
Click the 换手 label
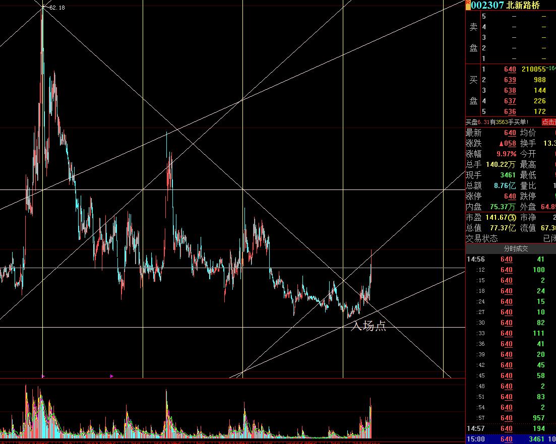point(528,143)
